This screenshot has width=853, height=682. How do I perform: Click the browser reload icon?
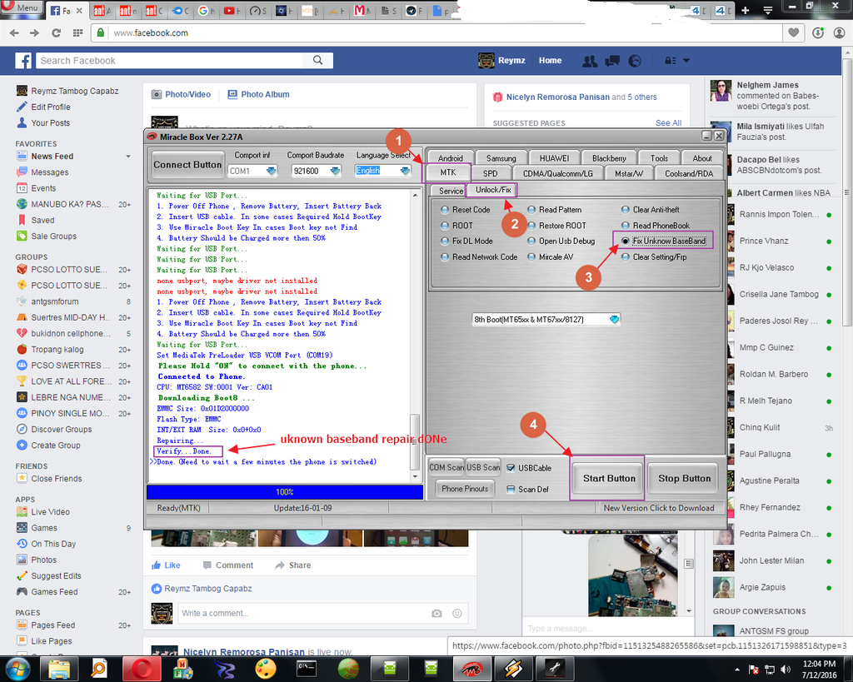56,33
